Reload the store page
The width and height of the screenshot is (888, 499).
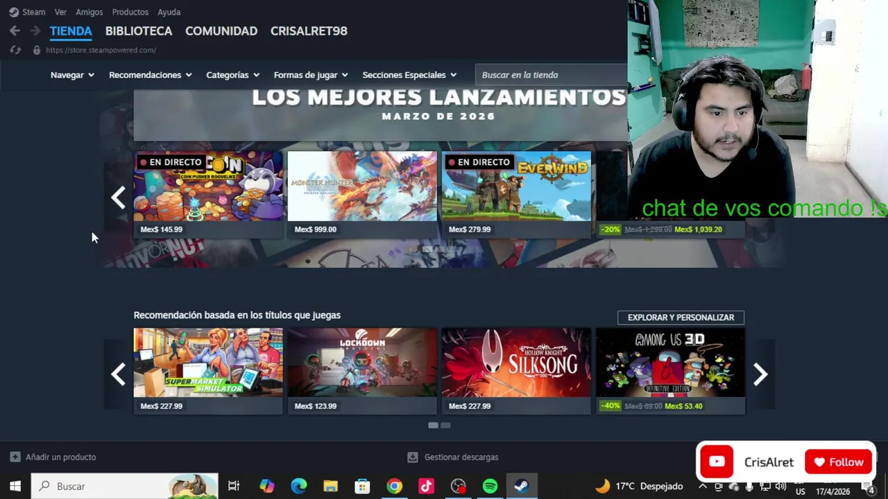15,50
